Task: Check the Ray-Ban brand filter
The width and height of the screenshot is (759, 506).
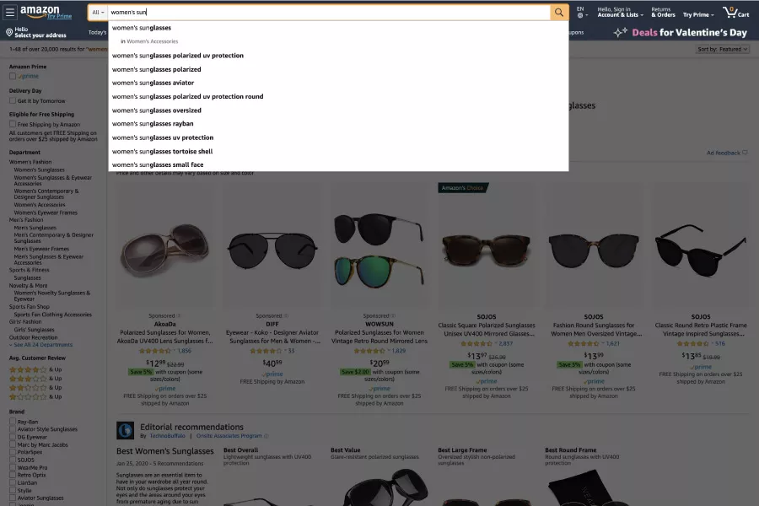Action: (x=13, y=422)
